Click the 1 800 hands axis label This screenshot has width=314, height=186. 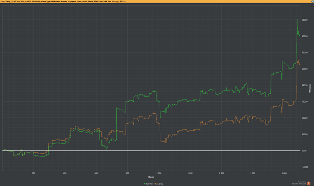(x=284, y=173)
